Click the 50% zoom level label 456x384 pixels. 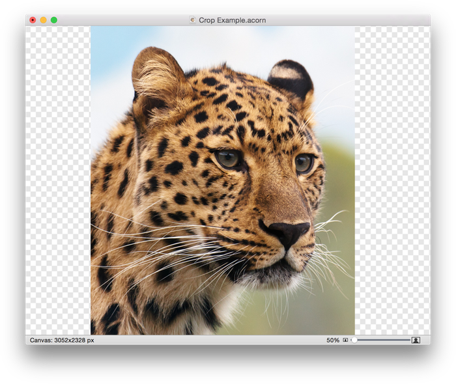point(332,340)
